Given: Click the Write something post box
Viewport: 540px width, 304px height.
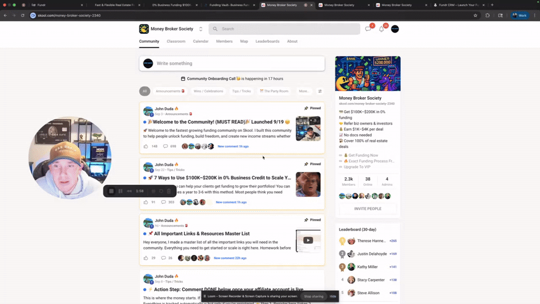Looking at the screenshot, I should pyautogui.click(x=232, y=63).
